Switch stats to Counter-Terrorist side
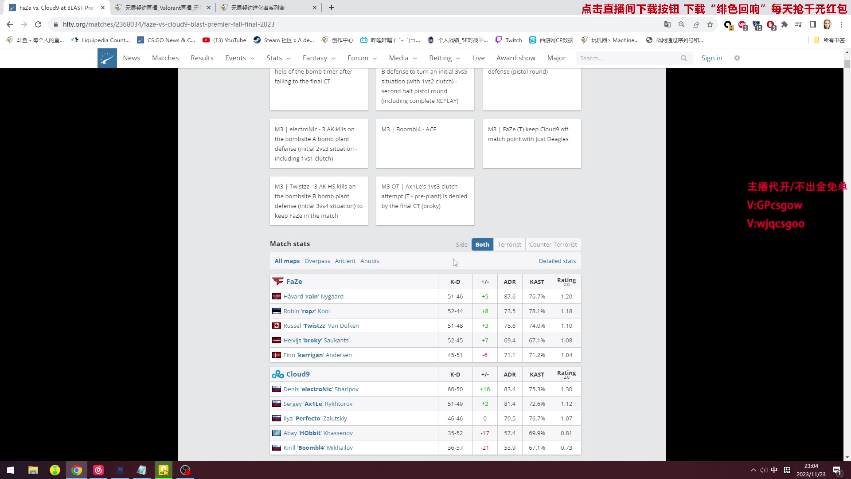Screen dimensions: 851x479 (553, 244)
